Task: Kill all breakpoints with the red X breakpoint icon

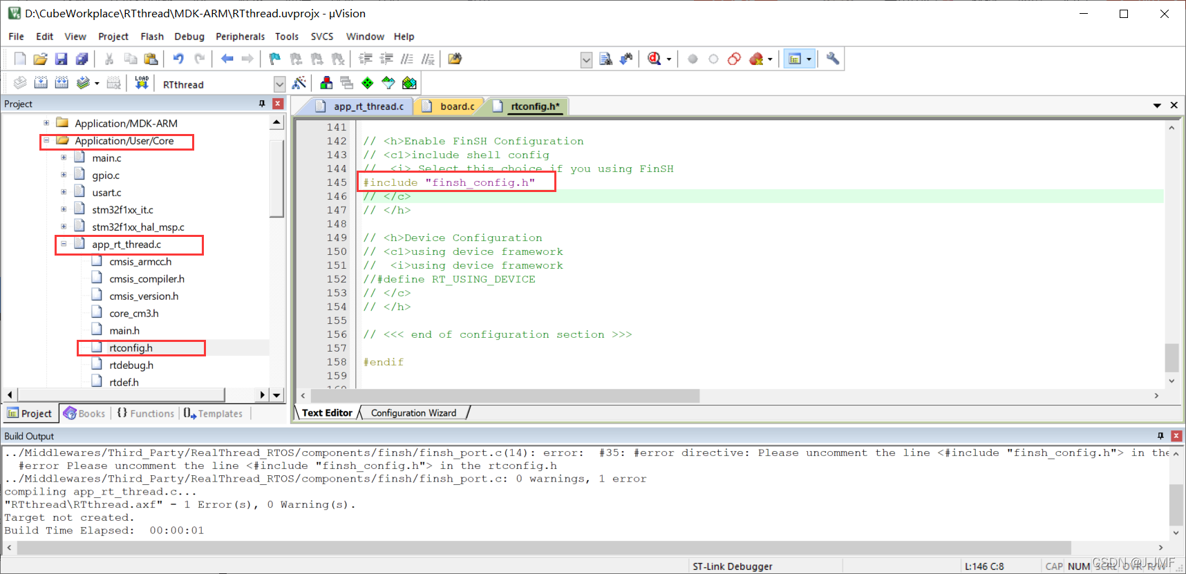Action: tap(757, 59)
